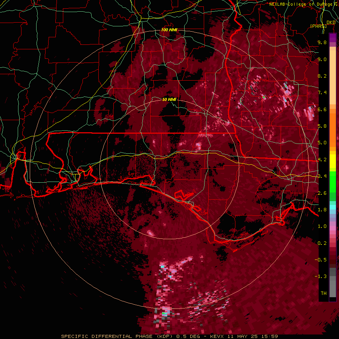
Task: Click the 3.4 scale label
Action: pos(322,176)
